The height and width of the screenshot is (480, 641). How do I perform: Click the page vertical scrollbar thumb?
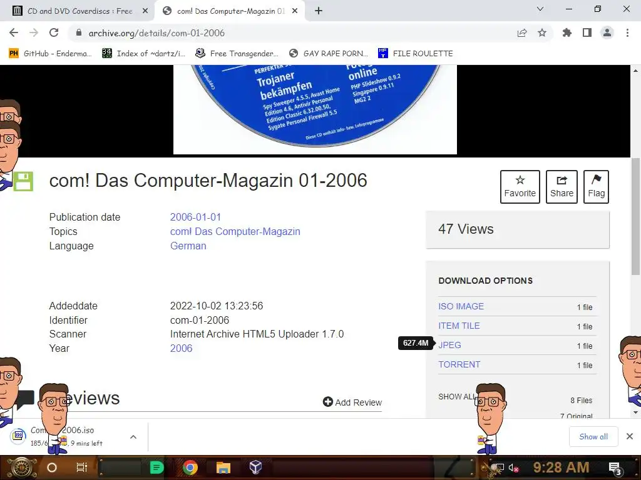tap(635, 216)
